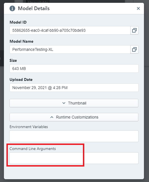
Task: Focus the Command Line Arguments text box
Action: (x=74, y=158)
